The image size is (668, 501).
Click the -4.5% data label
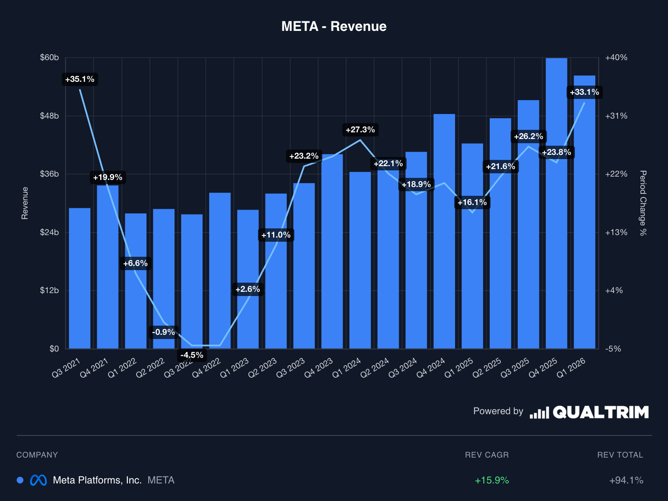(192, 355)
